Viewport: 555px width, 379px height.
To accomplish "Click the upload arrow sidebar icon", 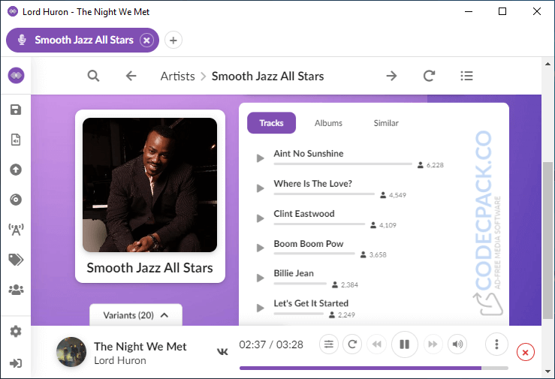I will click(16, 170).
